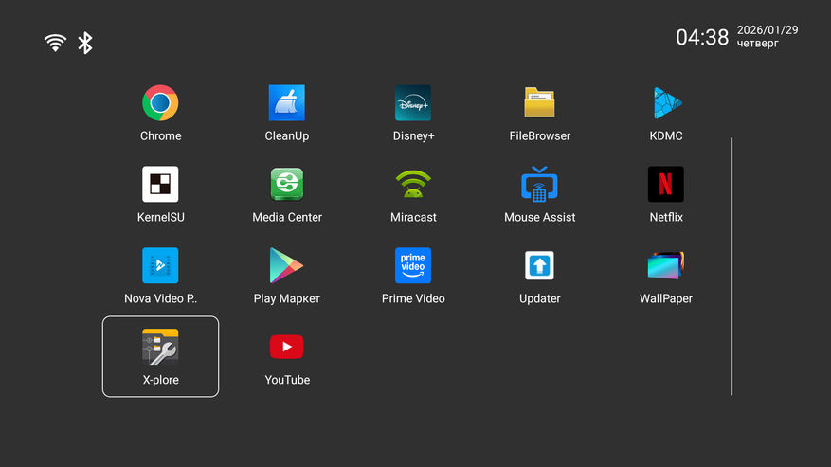
Task: Open Play Маркет store
Action: pos(287,265)
